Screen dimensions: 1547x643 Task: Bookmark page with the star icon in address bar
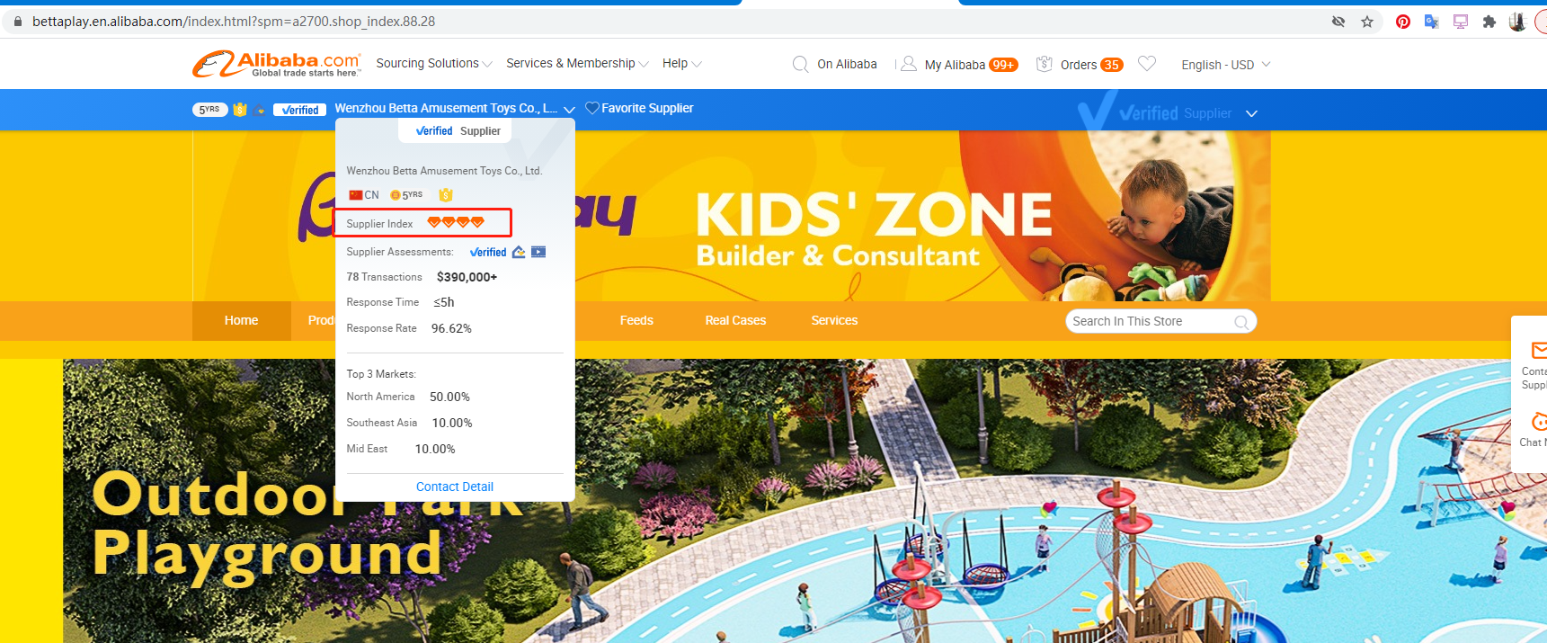(x=1367, y=22)
